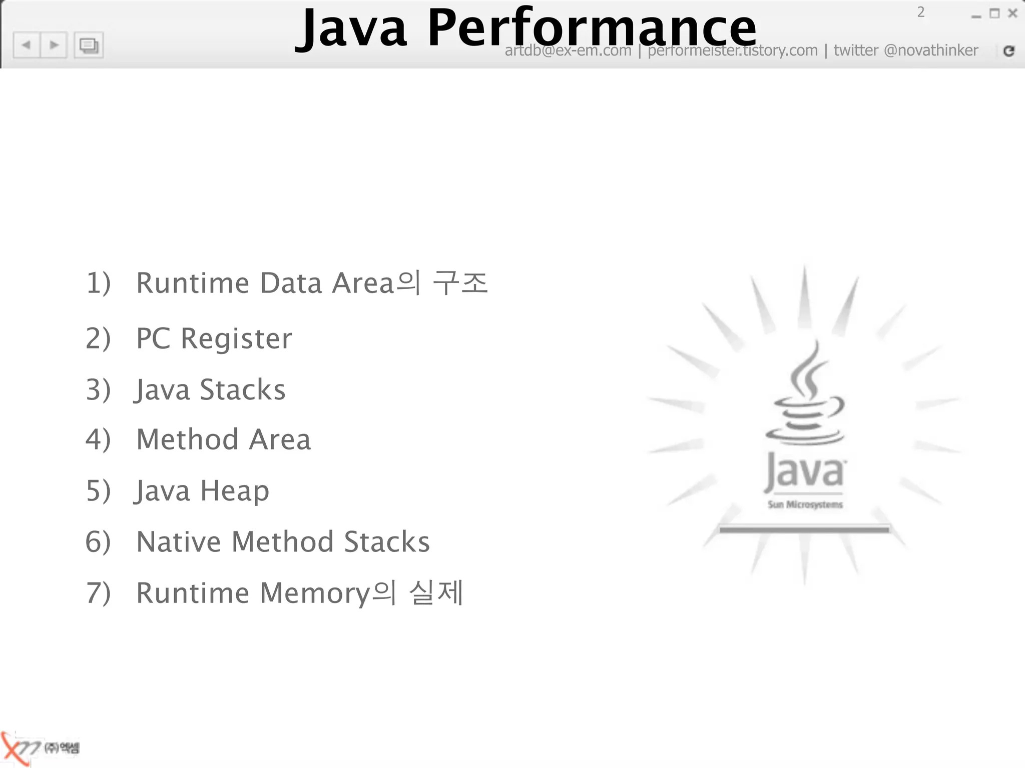Select the "Method Area" list item
Screen dimensions: 1025x768
point(223,439)
